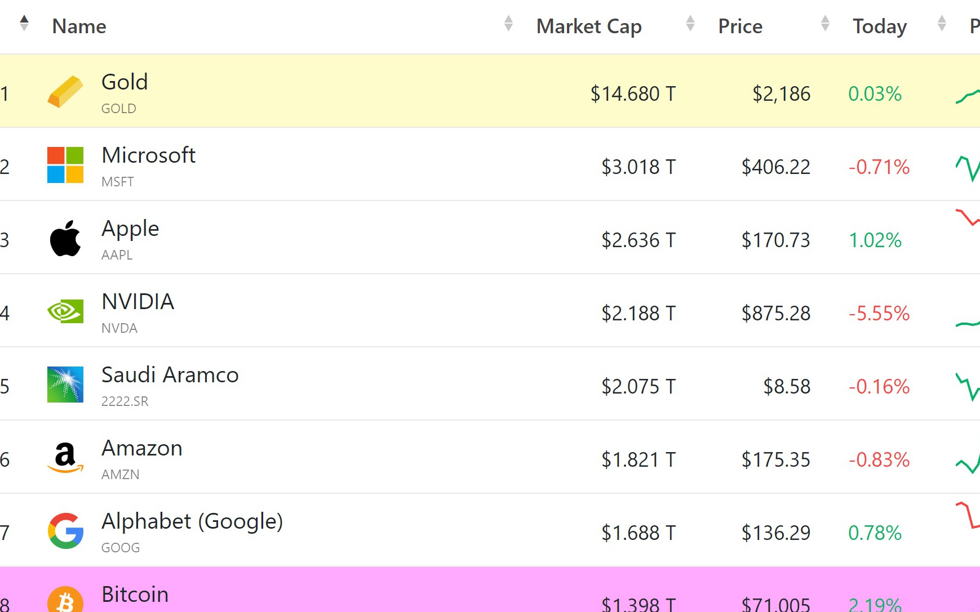Click the 2222.SR ticker symbol
Screen dimensions: 980x612
pyautogui.click(x=125, y=401)
